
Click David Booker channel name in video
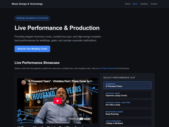[32, 84]
